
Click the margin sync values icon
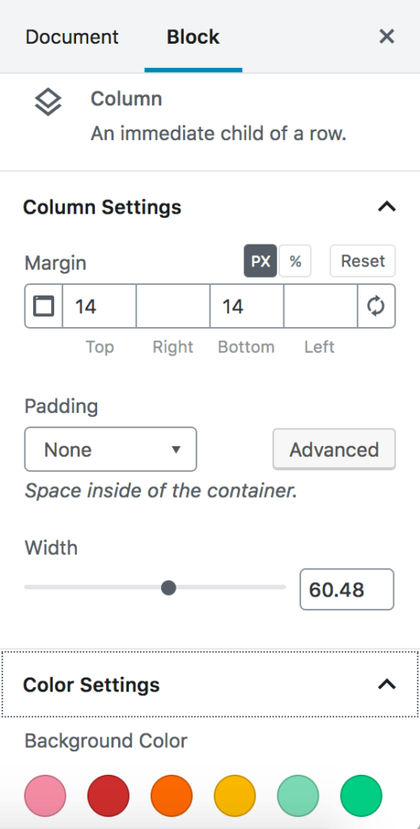click(x=376, y=306)
